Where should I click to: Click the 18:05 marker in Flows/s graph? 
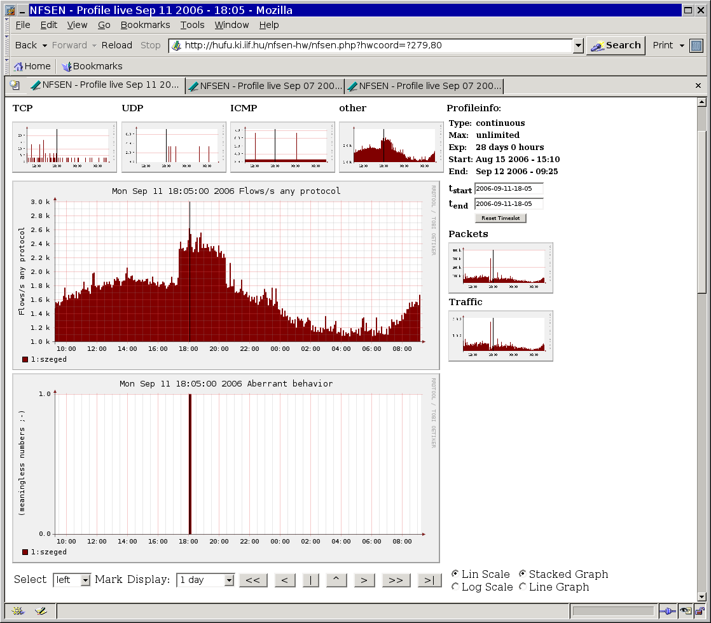pos(190,271)
